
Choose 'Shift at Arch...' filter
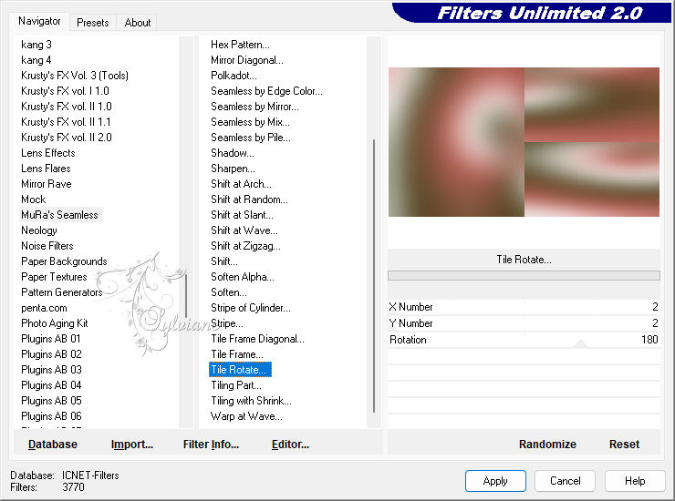click(241, 184)
